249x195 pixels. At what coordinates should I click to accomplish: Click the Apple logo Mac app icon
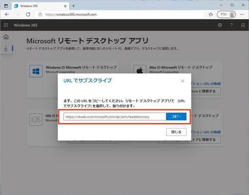click(140, 69)
